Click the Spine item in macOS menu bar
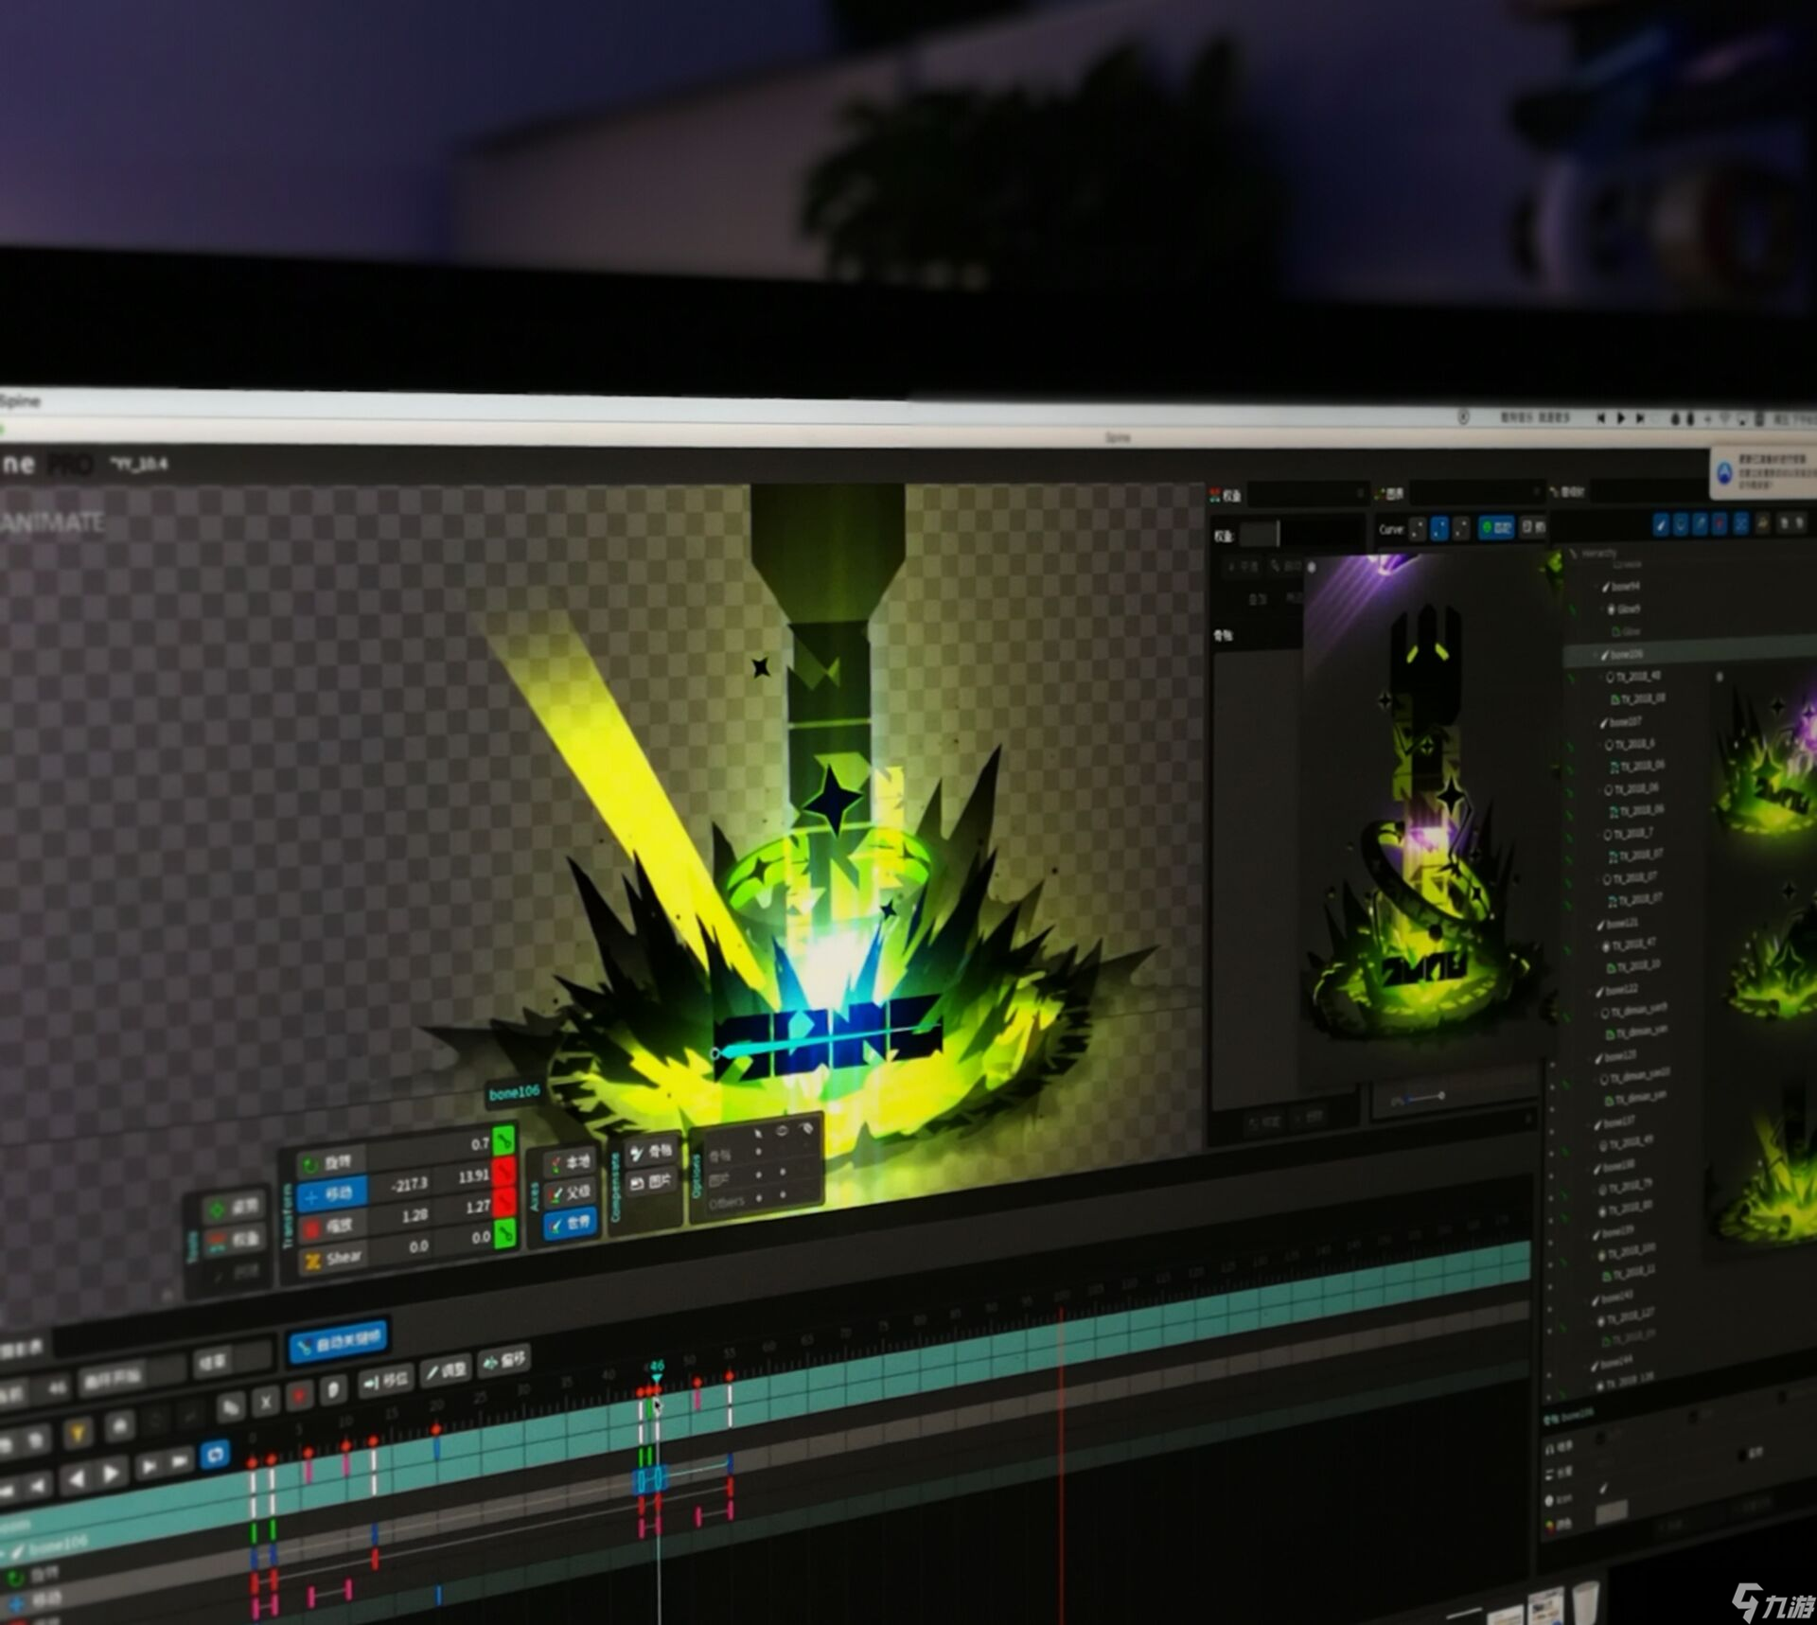Image resolution: width=1817 pixels, height=1625 pixels. point(21,400)
